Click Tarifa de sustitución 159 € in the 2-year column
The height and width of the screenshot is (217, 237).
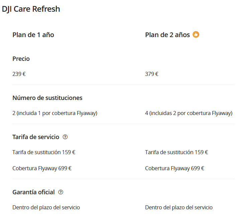click(176, 152)
